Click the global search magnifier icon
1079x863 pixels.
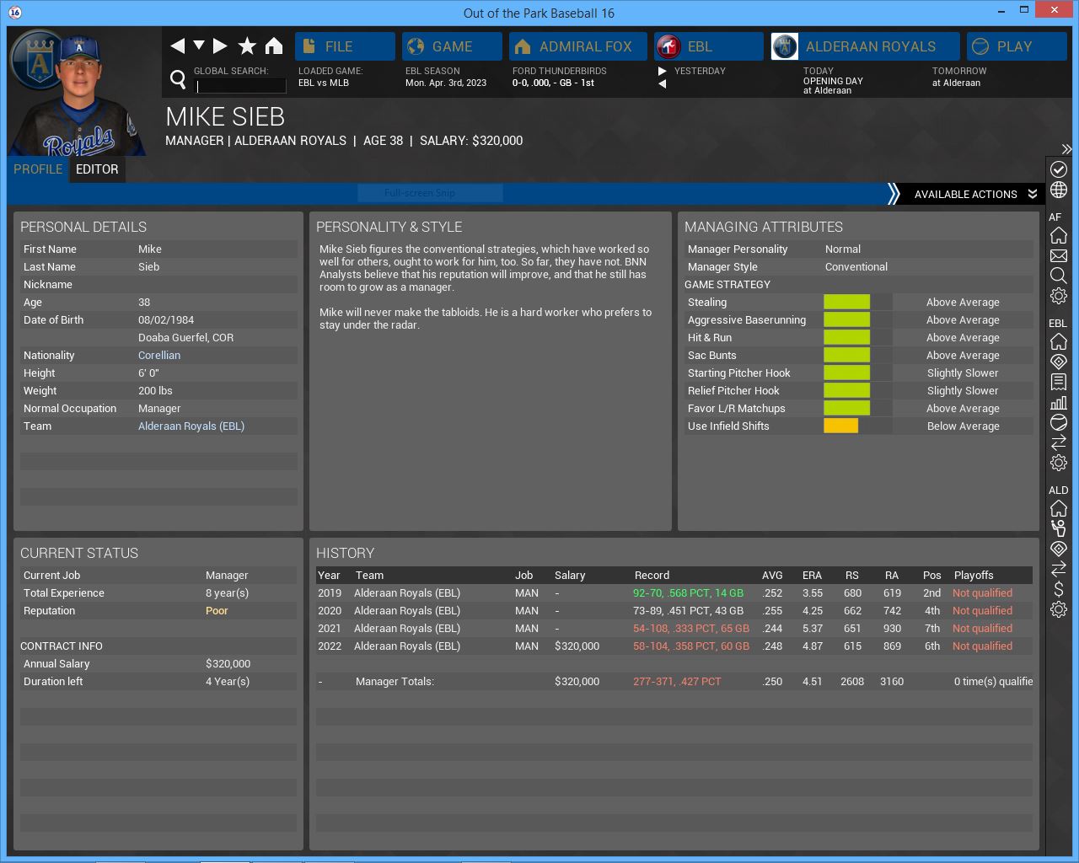tap(178, 79)
